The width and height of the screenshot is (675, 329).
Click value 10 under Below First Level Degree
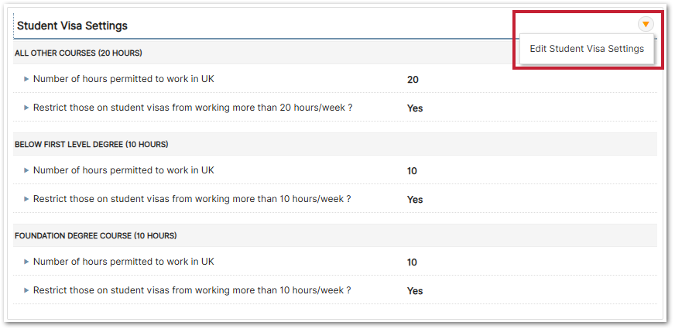click(x=412, y=171)
